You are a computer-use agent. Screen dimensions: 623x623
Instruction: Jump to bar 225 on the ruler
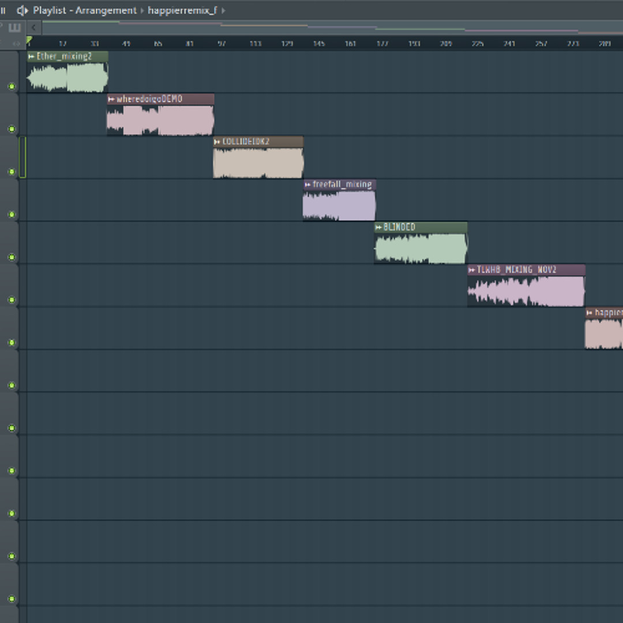point(478,43)
